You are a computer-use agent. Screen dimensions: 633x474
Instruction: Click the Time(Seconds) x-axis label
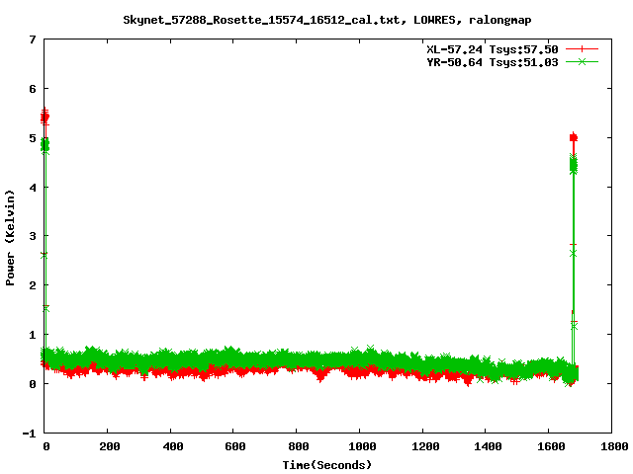click(x=327, y=465)
